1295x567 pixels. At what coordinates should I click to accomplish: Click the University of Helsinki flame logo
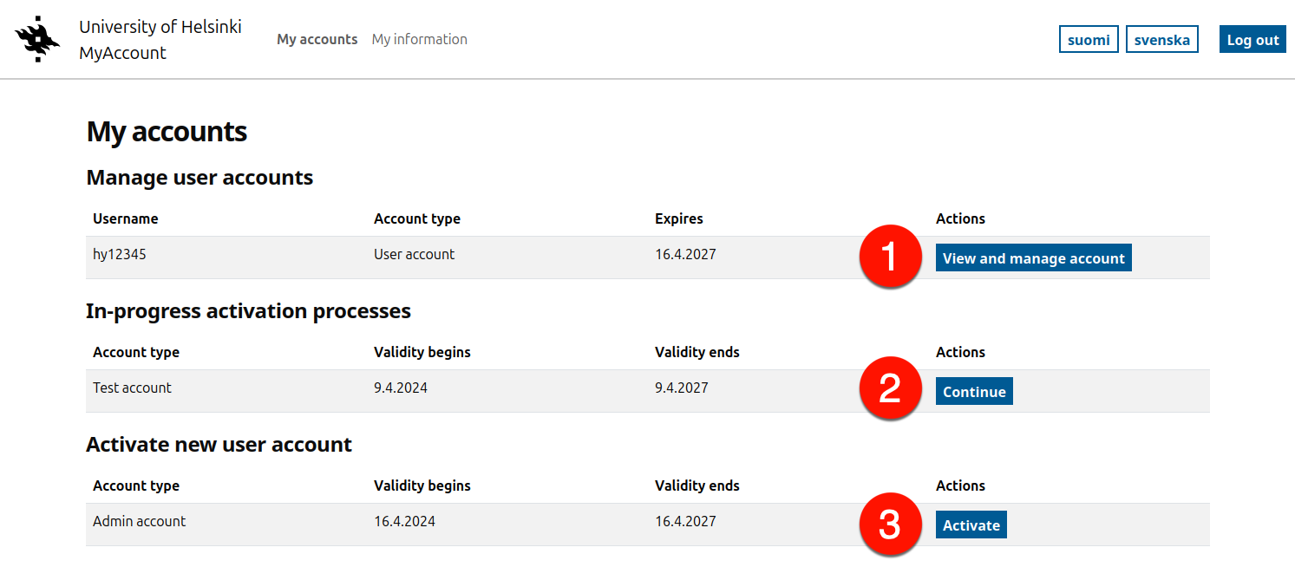point(37,39)
